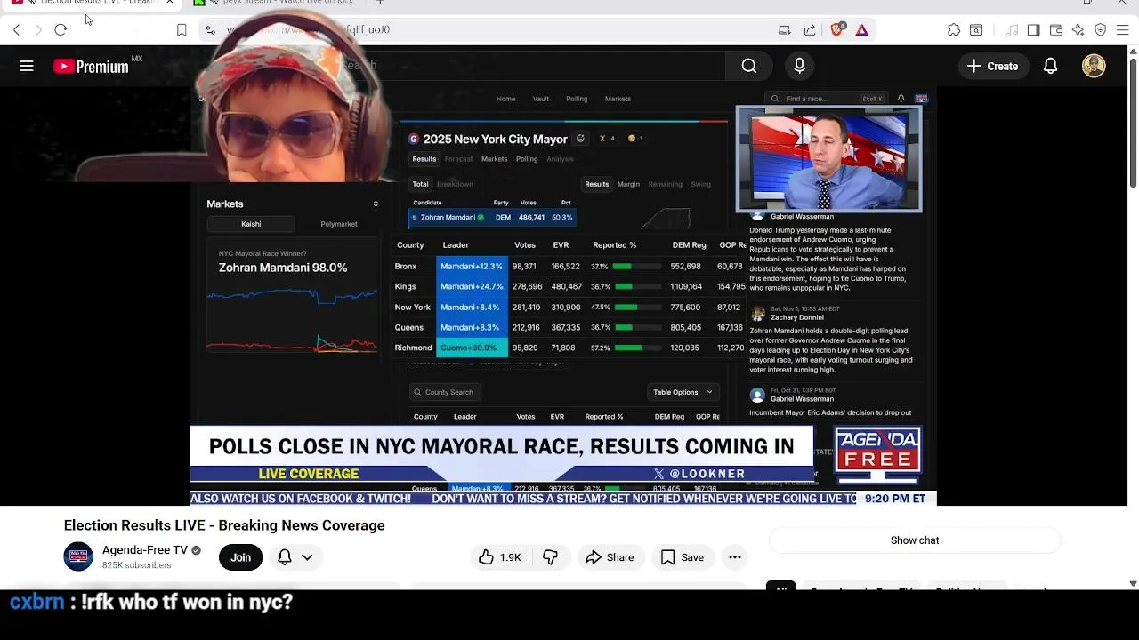
Task: Reload the page with the refresh icon
Action: (61, 29)
